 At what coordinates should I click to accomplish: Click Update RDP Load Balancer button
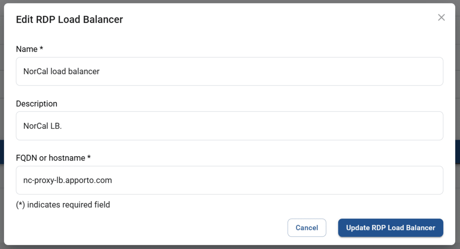point(390,228)
